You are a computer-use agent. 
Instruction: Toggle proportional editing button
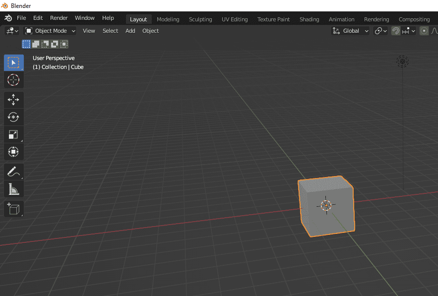tap(424, 31)
